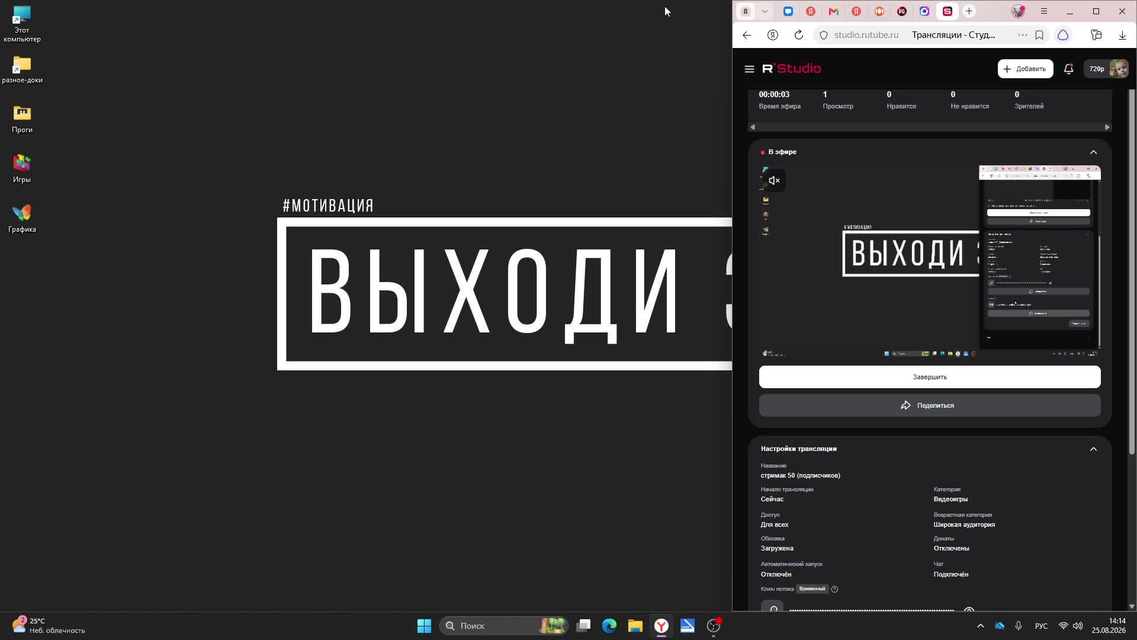Image resolution: width=1137 pixels, height=640 pixels.
Task: Click the 'Поделиться' button
Action: pyautogui.click(x=930, y=405)
